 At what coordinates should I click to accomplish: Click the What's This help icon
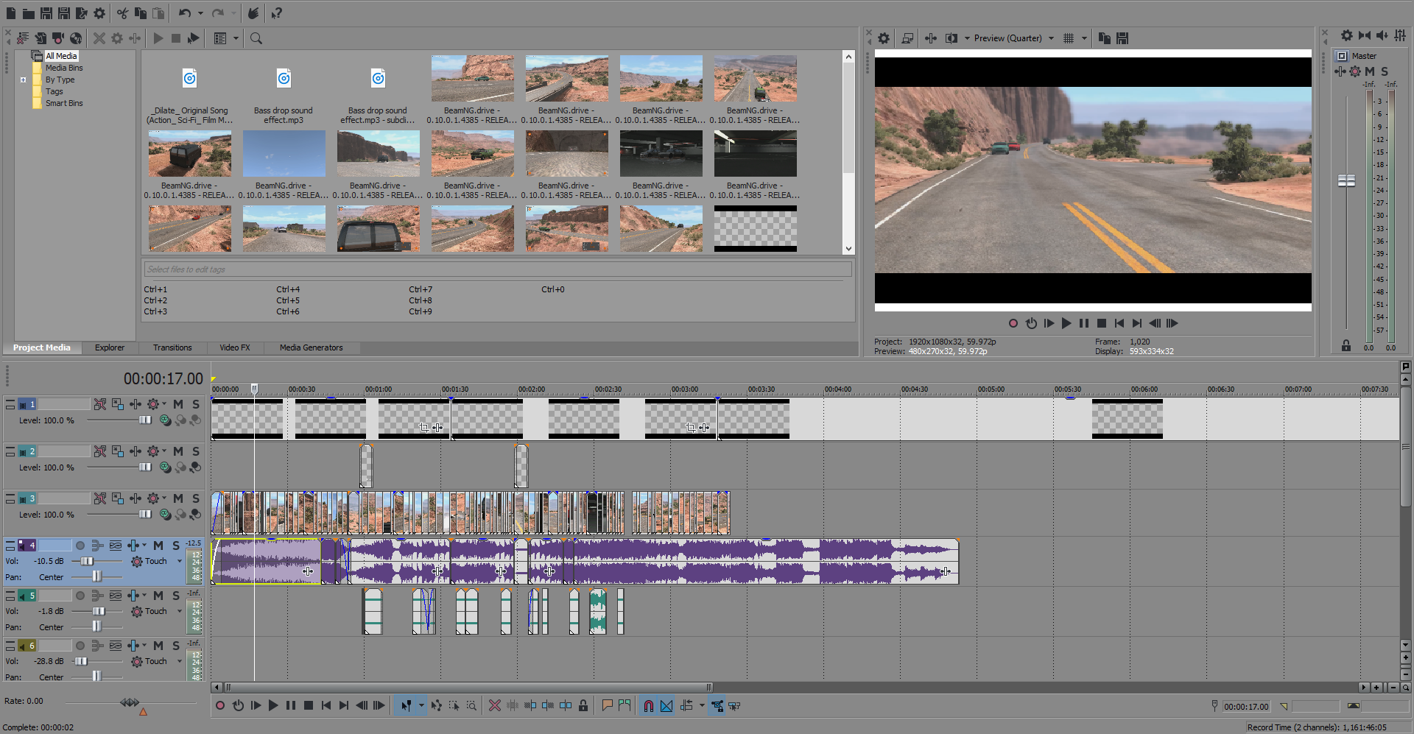click(x=276, y=13)
